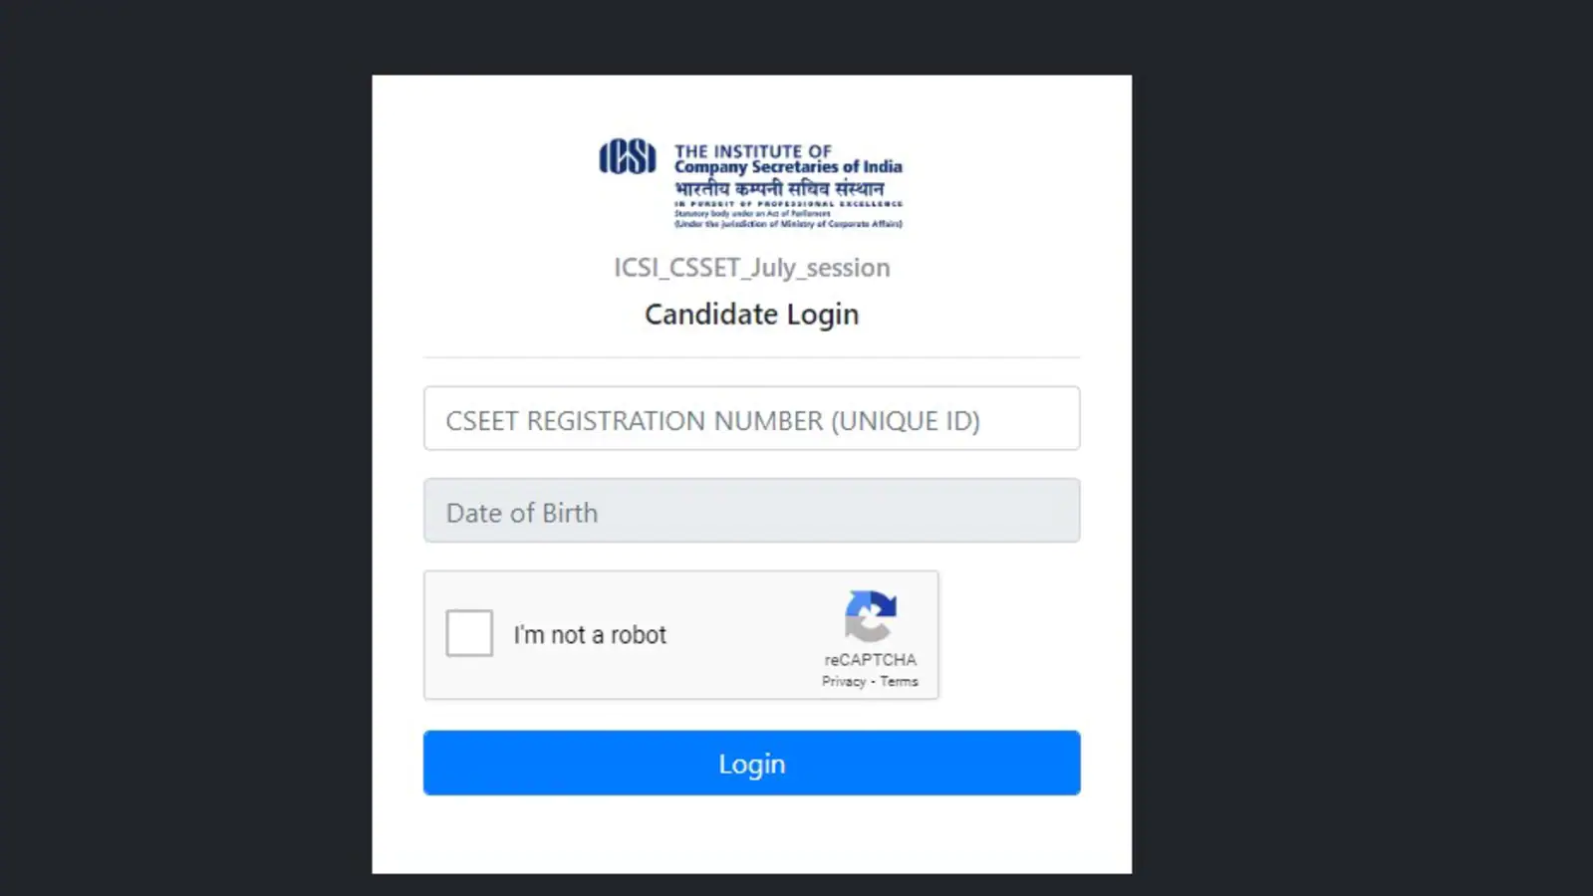The height and width of the screenshot is (896, 1593).
Task: Click the "I'm not a robot" label text
Action: [590, 635]
